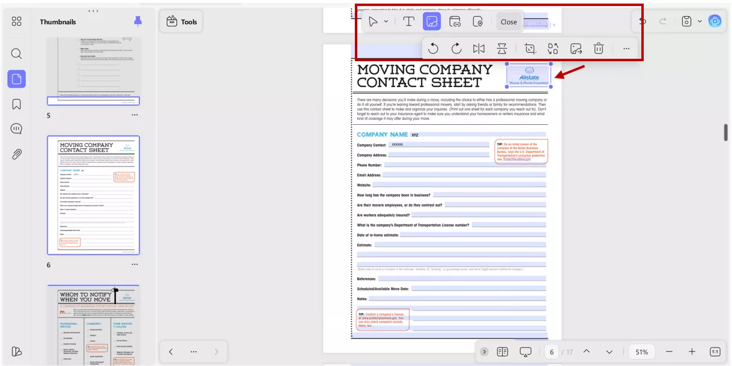
Task: Click the Save icon
Action: (687, 22)
